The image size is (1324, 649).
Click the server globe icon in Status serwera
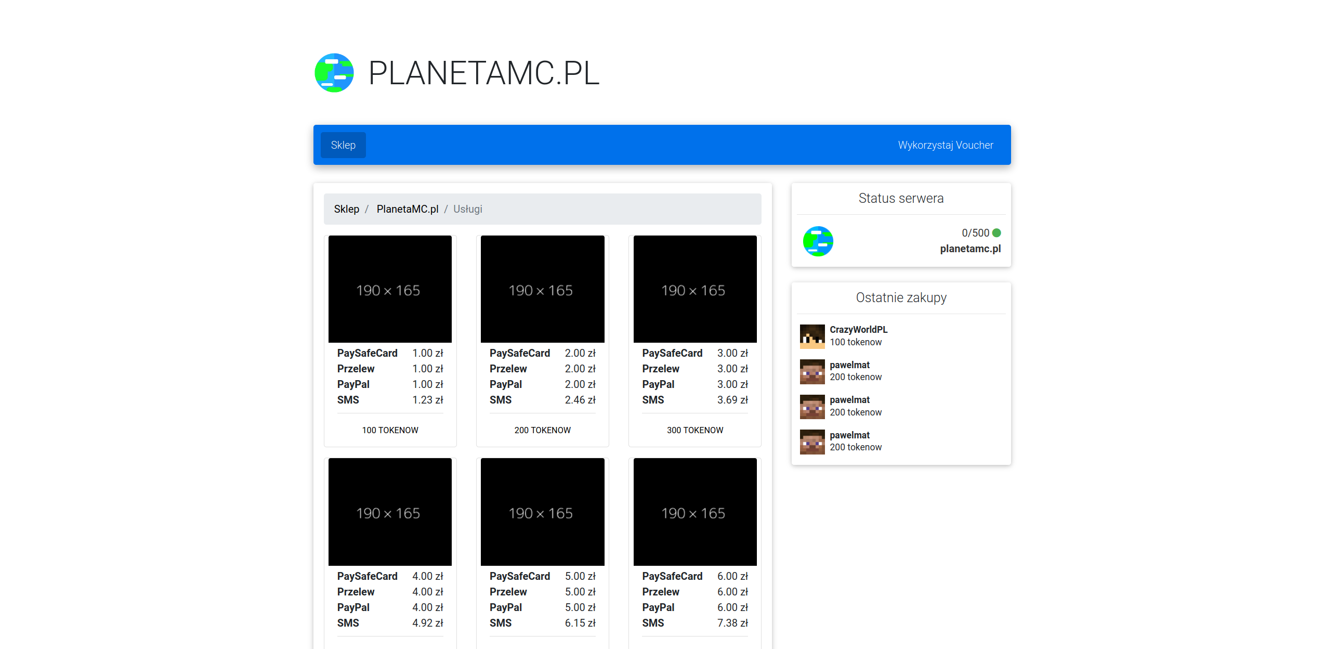[818, 241]
